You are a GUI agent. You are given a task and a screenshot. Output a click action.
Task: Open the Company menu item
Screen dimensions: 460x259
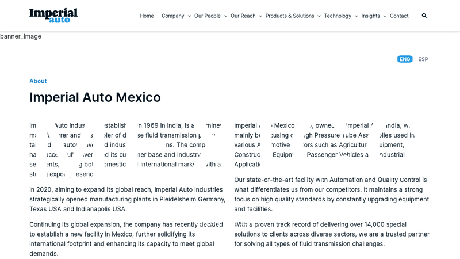click(x=173, y=16)
